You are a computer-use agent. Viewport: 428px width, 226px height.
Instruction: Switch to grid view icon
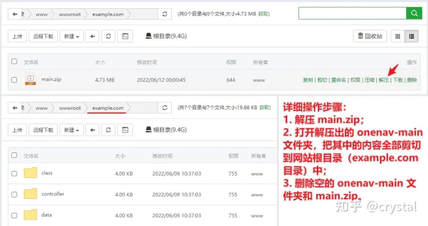point(398,36)
